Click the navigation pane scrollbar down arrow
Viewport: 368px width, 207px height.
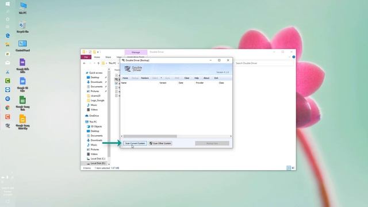[x=109, y=164]
